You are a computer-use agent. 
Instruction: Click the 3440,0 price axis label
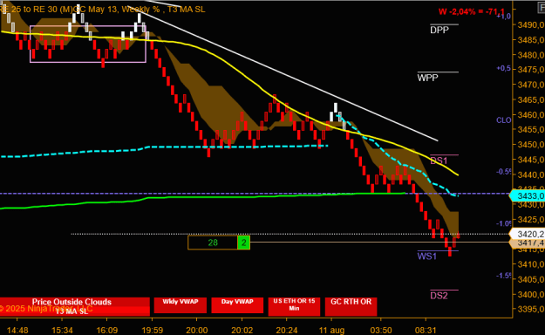531,174
